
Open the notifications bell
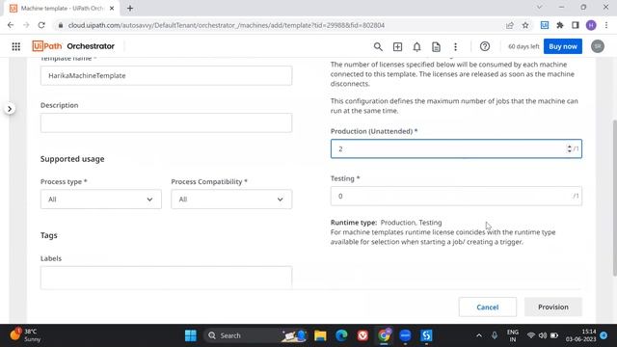point(416,47)
